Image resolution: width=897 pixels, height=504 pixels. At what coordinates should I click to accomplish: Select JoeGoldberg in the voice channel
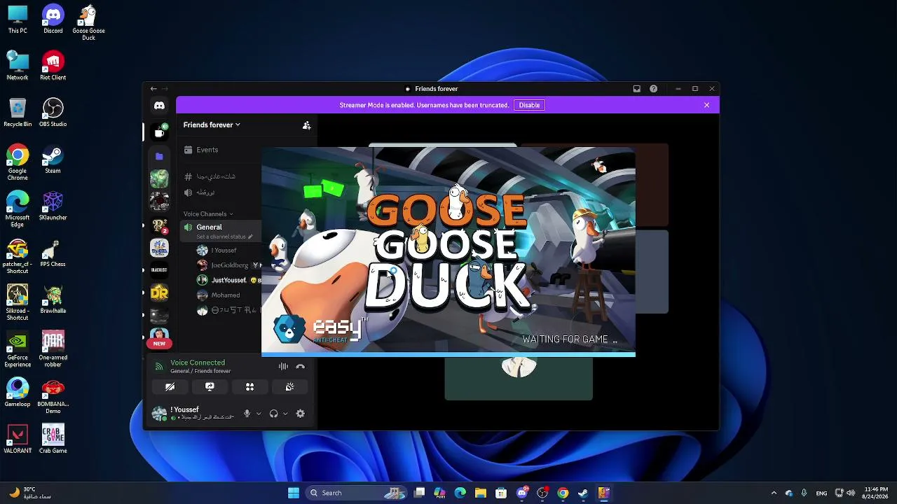[x=228, y=265]
